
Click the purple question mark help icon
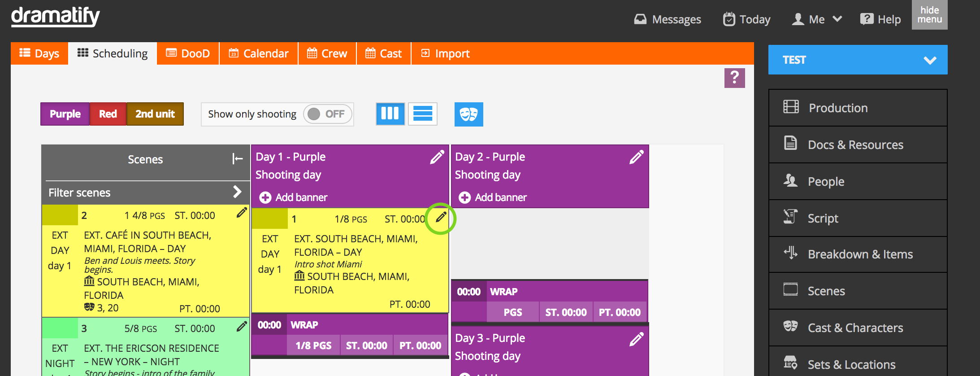[x=734, y=78]
